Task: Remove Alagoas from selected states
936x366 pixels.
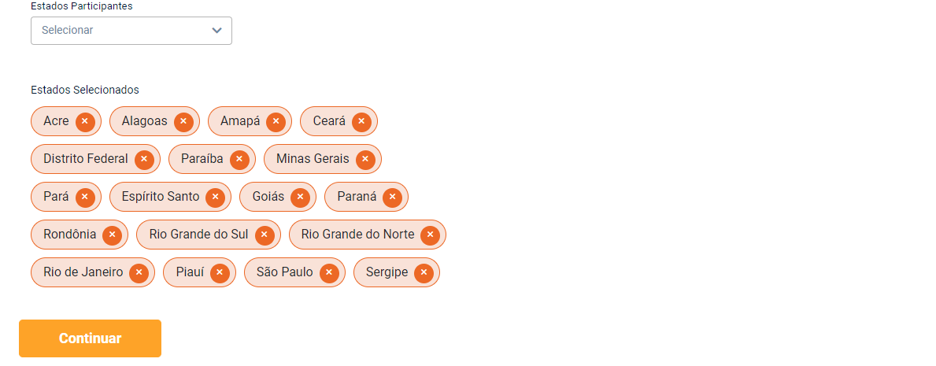Action: 183,121
